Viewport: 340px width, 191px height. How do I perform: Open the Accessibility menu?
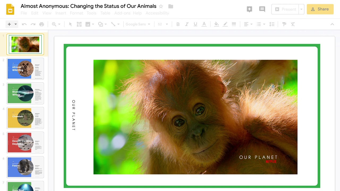157,13
